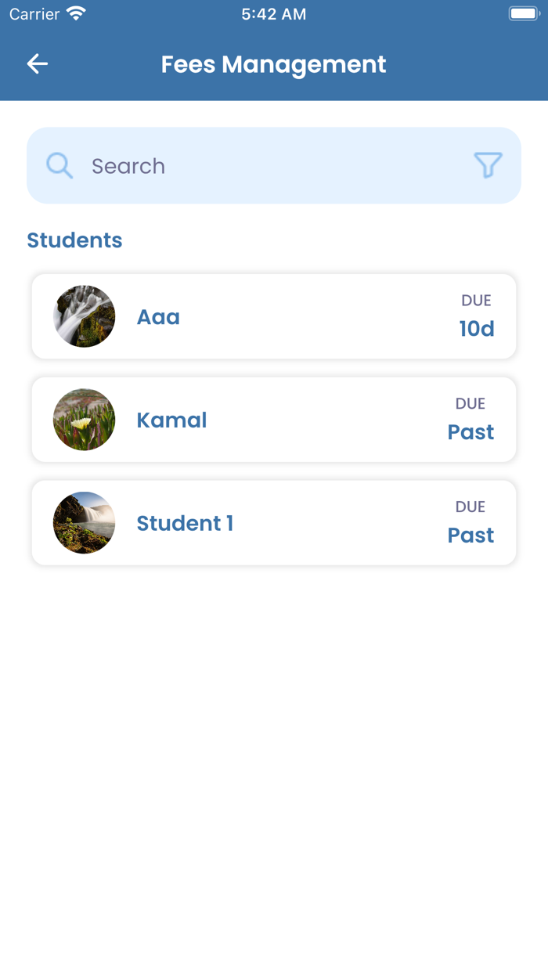Tap Kamal's avatar image
The image size is (548, 974).
point(84,420)
